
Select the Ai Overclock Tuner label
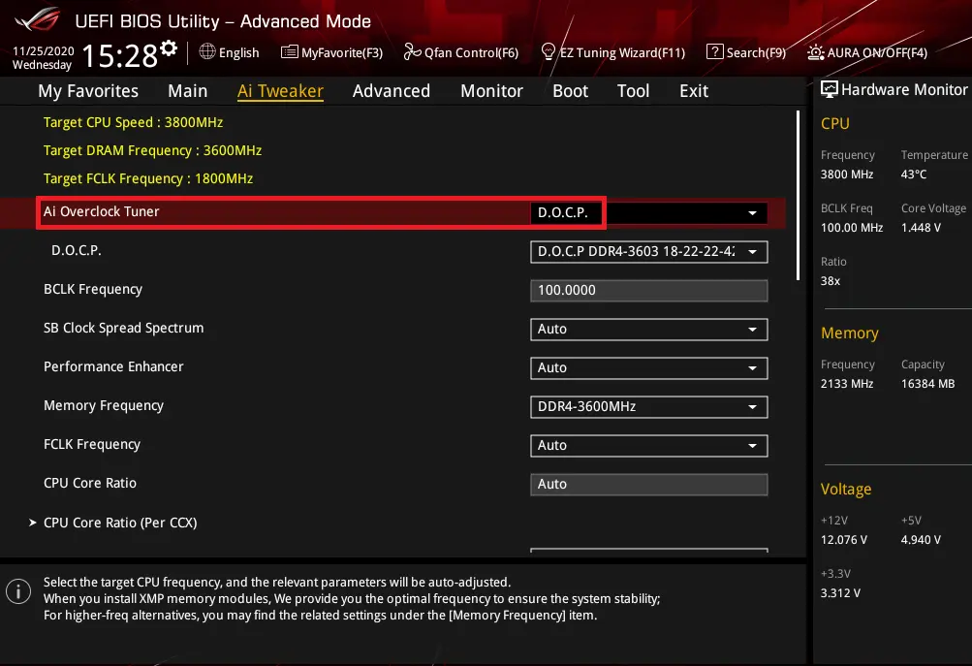point(101,211)
